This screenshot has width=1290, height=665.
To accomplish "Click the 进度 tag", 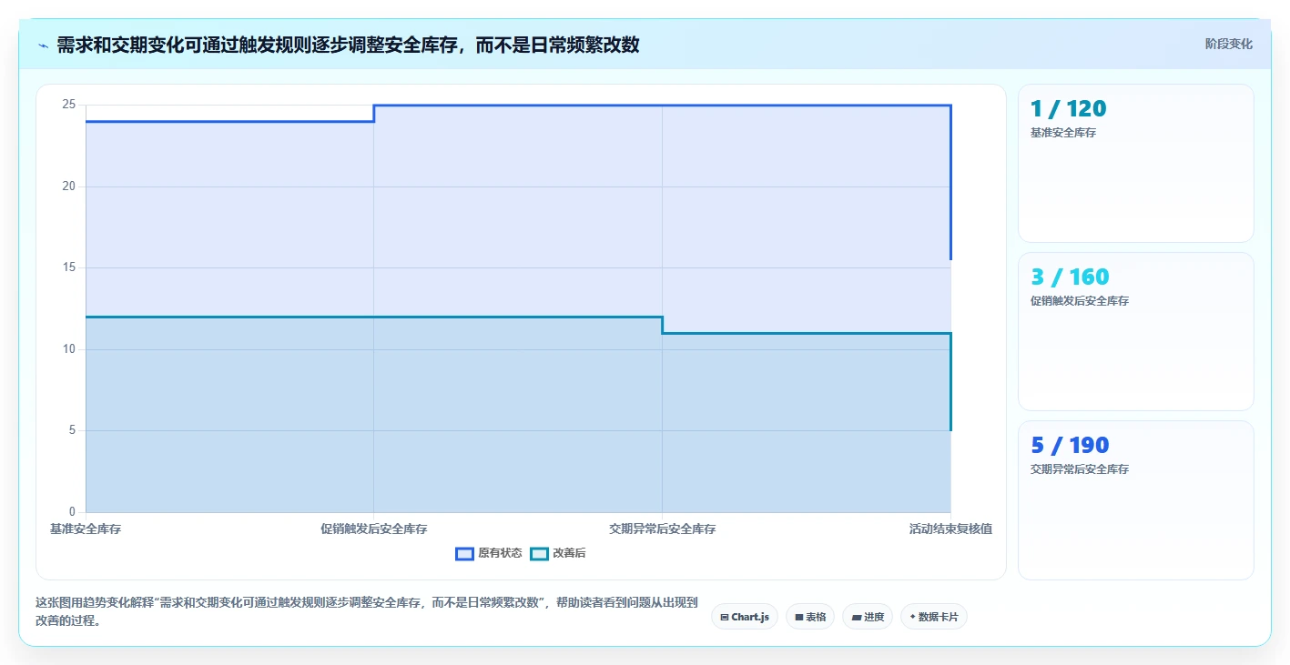I will [x=868, y=617].
